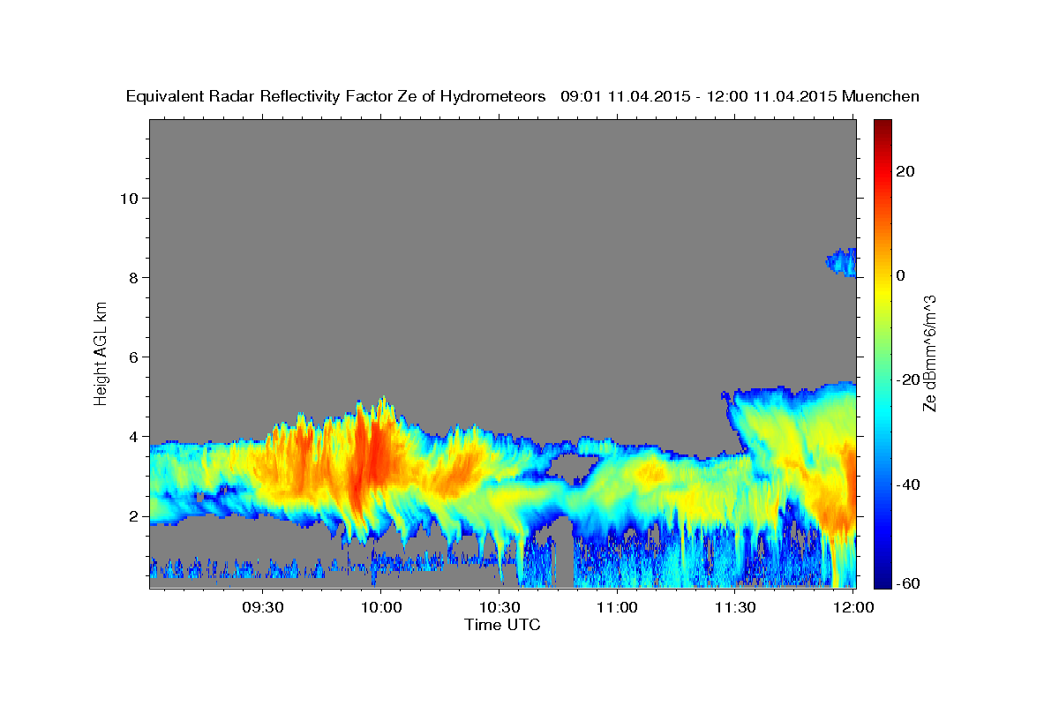Viewport: 1059px width, 706px height.
Task: Click the 11:00 time tick label
Action: pos(618,608)
